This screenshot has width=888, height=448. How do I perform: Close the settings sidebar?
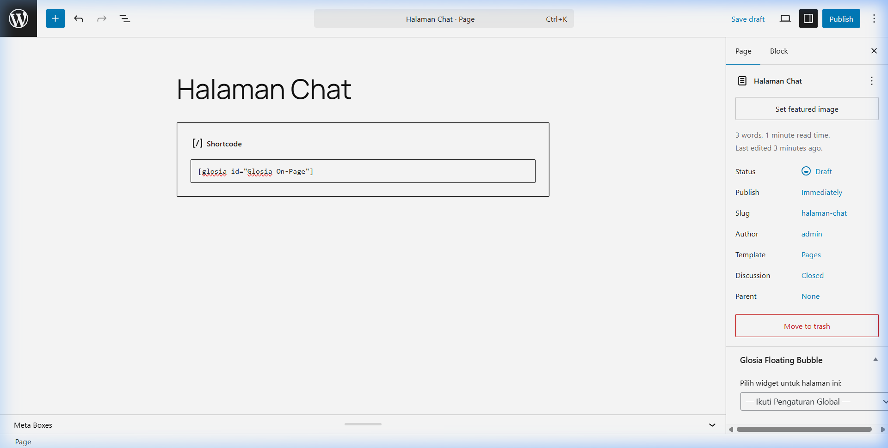[x=874, y=51]
